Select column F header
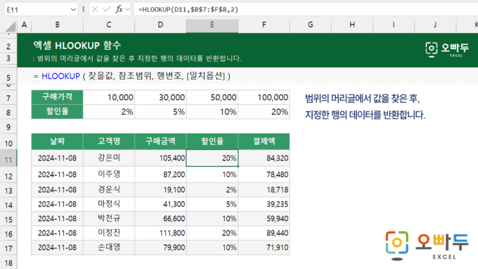The height and width of the screenshot is (269, 478). [x=264, y=25]
